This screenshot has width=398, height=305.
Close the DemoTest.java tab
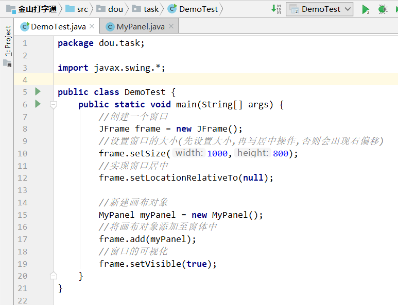(x=92, y=26)
